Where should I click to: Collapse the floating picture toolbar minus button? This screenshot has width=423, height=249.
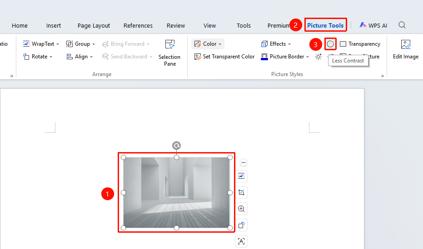click(244, 163)
